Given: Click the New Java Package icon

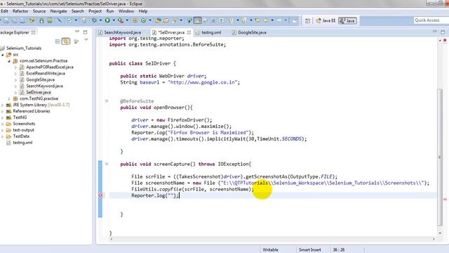Looking at the screenshot, I should click(135, 20).
